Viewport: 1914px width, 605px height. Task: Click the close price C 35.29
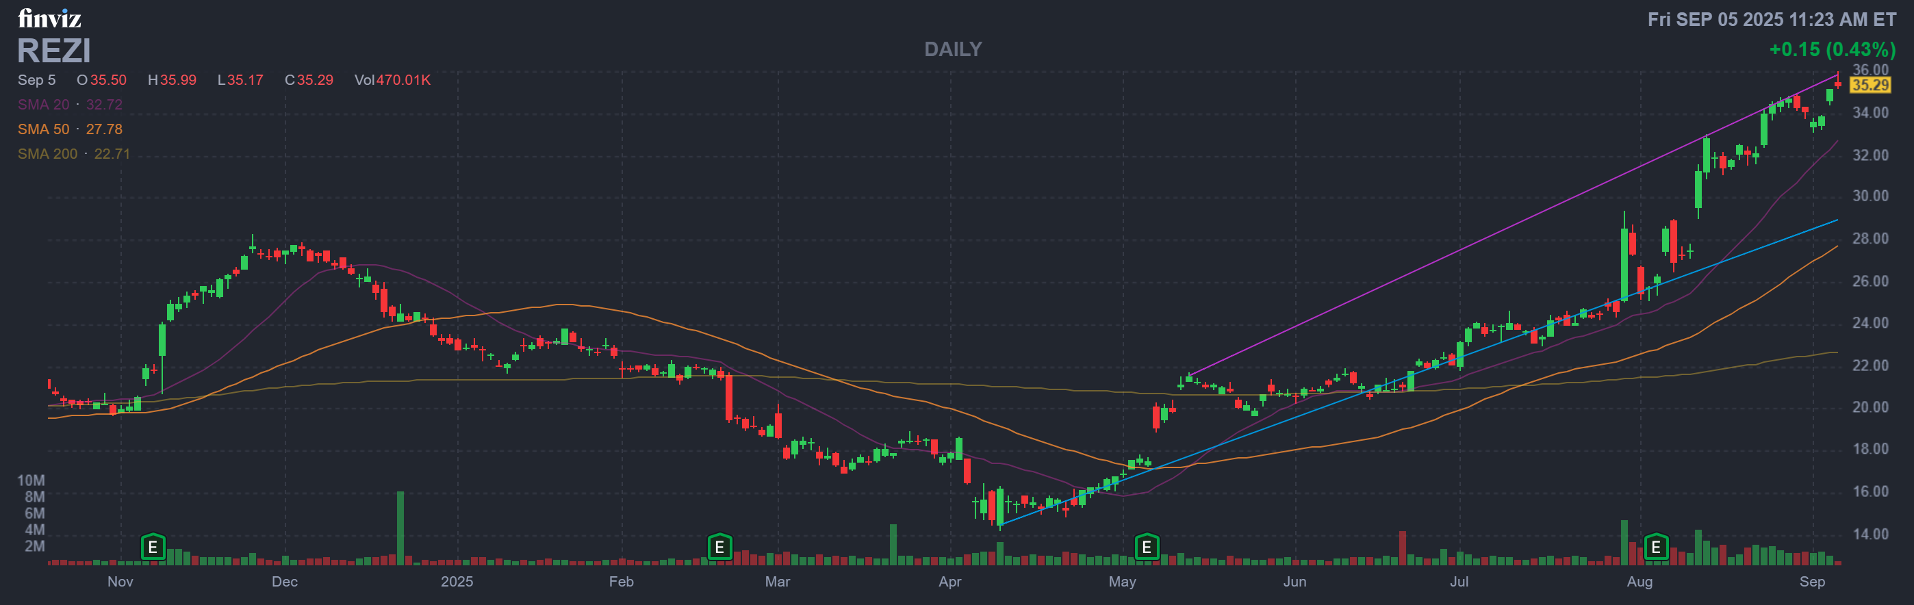click(309, 79)
